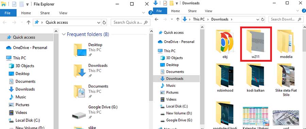Open the View tab in Downloads window
The width and height of the screenshot is (306, 129).
point(208,11)
